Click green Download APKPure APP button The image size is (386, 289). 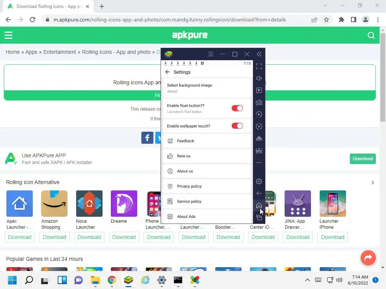(363, 159)
